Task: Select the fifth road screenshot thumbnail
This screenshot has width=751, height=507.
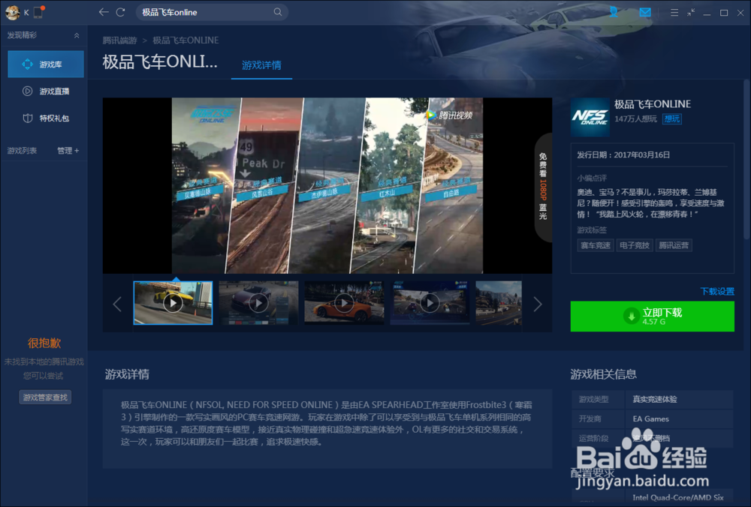Action: point(499,303)
